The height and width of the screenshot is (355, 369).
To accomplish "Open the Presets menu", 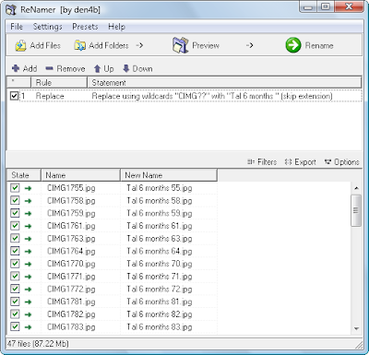I will (85, 27).
